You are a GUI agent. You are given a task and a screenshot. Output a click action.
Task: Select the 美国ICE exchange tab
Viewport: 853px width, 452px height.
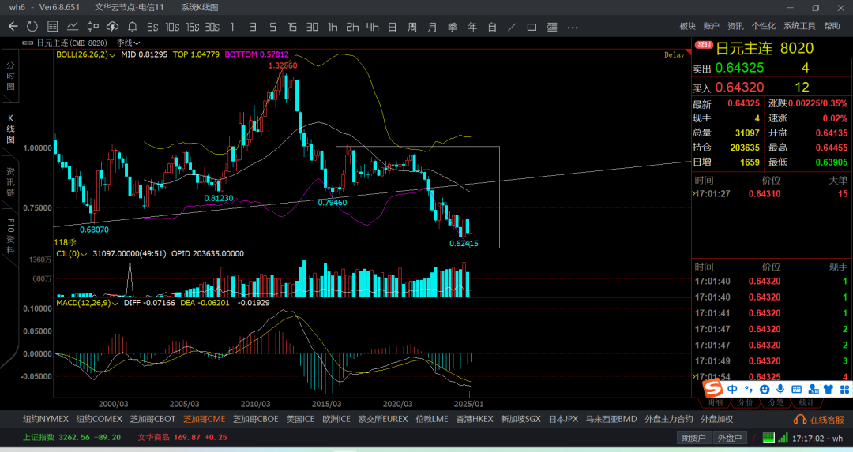point(300,420)
